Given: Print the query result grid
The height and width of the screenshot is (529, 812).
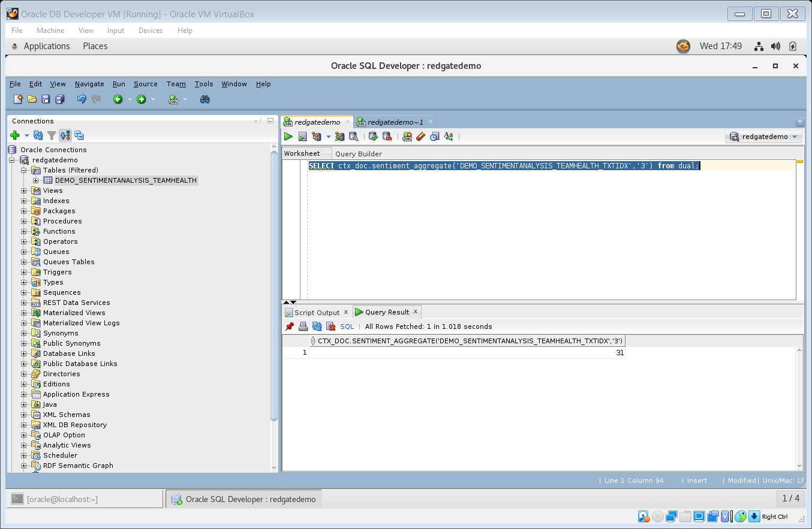Looking at the screenshot, I should click(303, 327).
